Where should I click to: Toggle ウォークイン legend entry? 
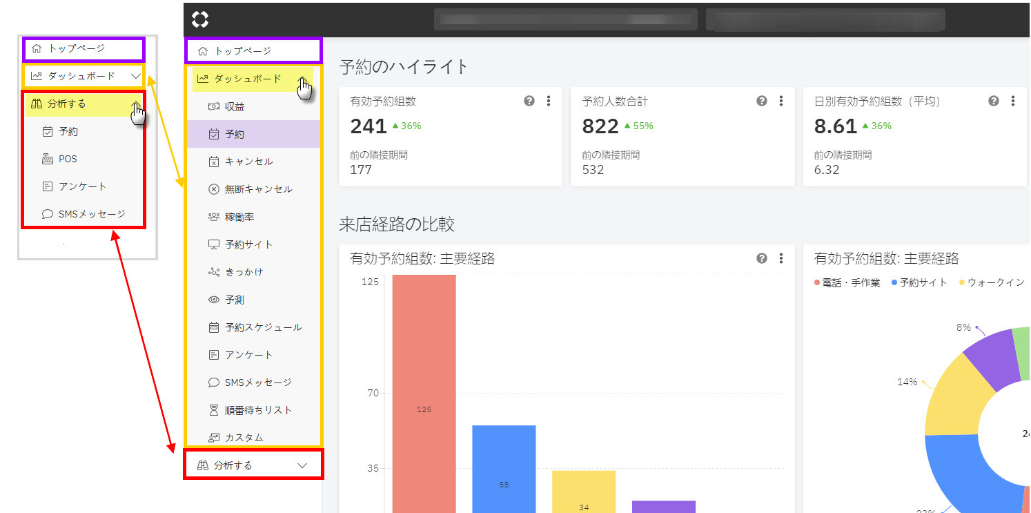pyautogui.click(x=992, y=282)
